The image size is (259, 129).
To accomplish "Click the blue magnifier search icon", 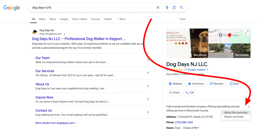I will click(x=182, y=8).
